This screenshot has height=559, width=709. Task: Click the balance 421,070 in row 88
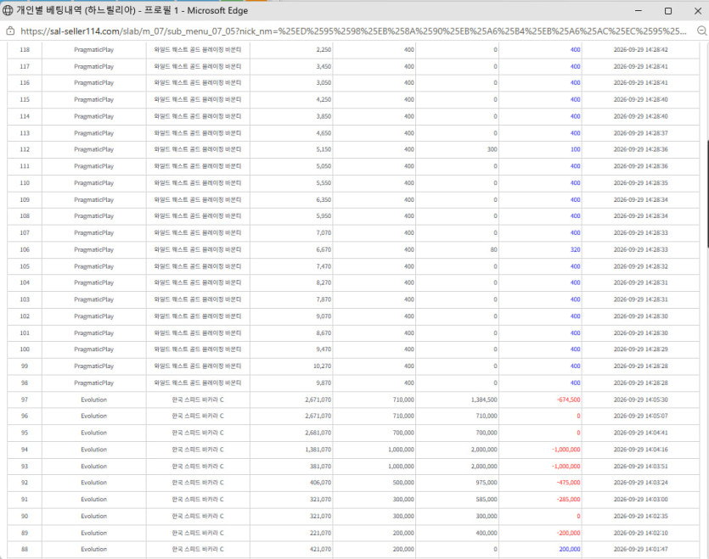[320, 549]
